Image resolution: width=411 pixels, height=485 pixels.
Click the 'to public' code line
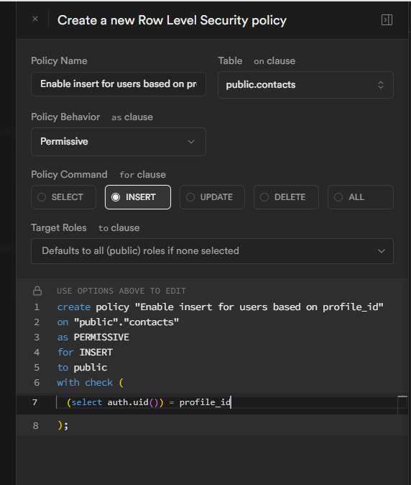tap(83, 368)
